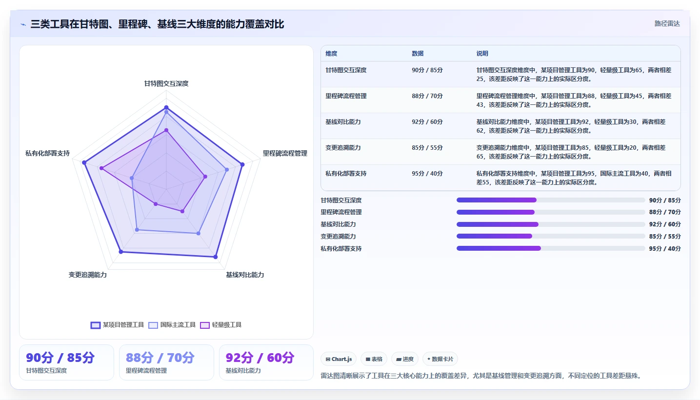Click the 88分 / 70分 stat card
The height and width of the screenshot is (400, 700).
coord(166,362)
